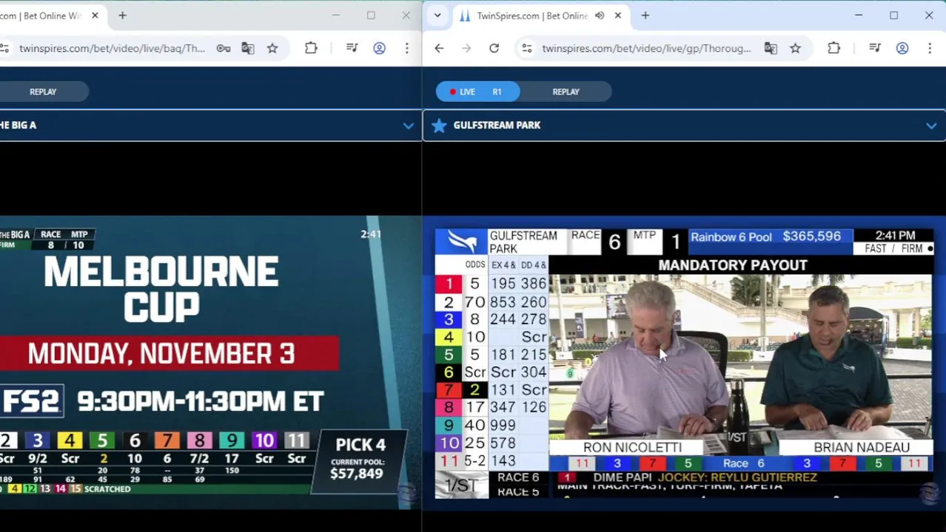Screen dimensions: 946x532
Task: Click translate icon in the Big A window
Action: point(247,48)
